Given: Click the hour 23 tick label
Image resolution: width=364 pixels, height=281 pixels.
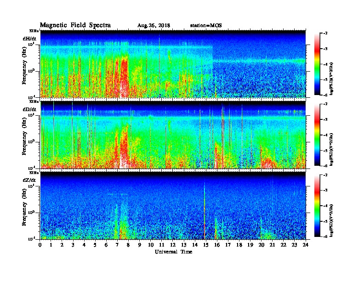Looking at the screenshot, I should tap(295, 245).
